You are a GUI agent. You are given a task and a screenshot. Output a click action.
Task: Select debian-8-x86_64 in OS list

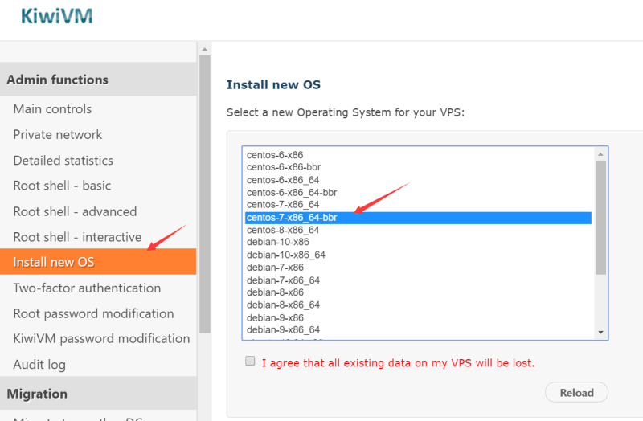[418, 305]
